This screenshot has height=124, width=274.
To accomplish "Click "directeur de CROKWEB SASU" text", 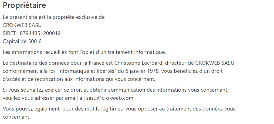I will [x=199, y=63].
